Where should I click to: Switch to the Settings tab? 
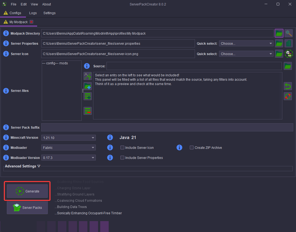coord(49,13)
